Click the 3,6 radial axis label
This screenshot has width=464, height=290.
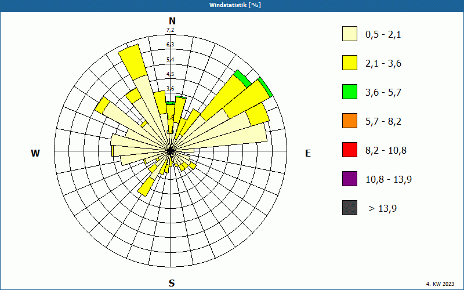tap(170, 89)
